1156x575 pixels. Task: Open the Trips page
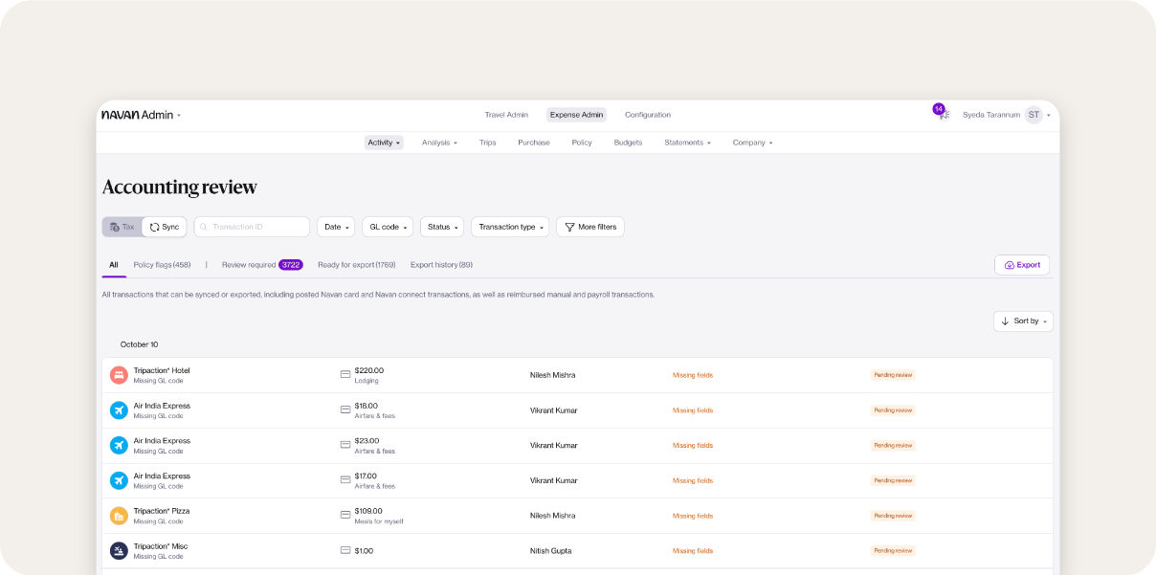click(488, 143)
